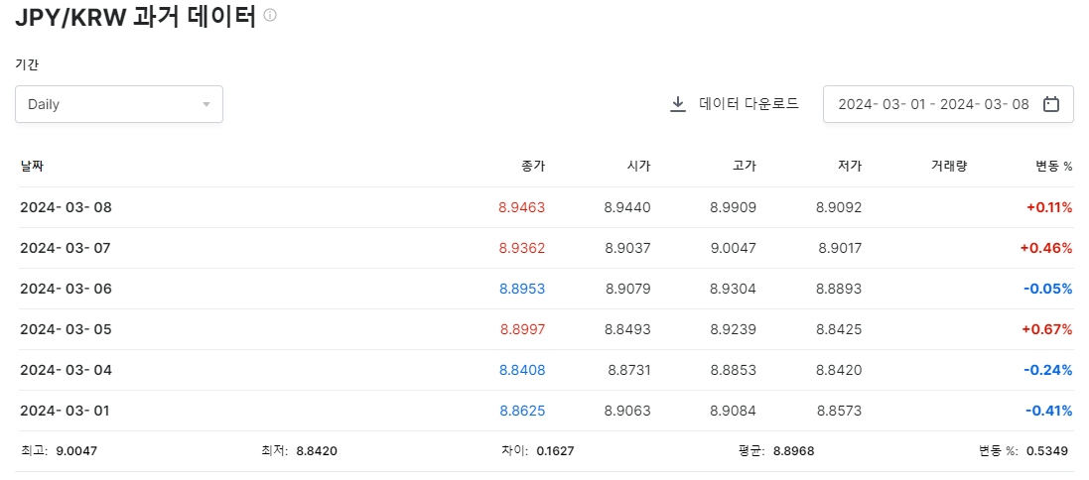Viewport: 1089px width, 480px height.
Task: Click low price 8.9017
Action: (841, 248)
